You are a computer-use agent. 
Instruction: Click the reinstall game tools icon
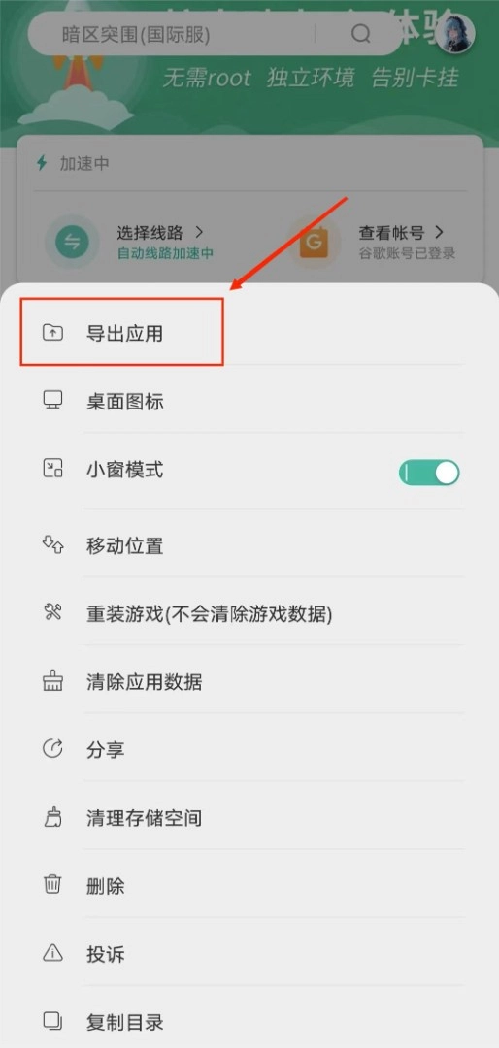[52, 613]
